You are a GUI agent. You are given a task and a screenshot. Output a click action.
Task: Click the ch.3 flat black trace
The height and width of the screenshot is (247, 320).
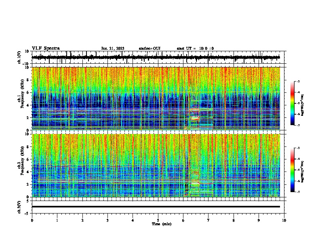[156, 207]
